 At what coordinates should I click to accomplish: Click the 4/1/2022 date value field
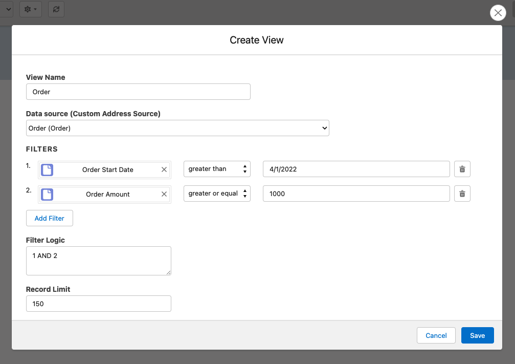(356, 169)
